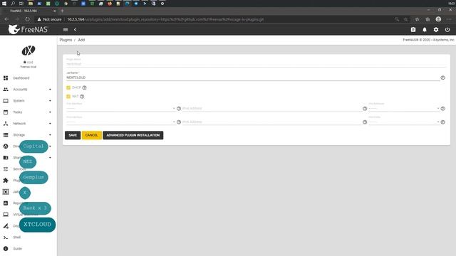Viewport: 456px width, 256px height.
Task: Click the Dashboard grid icon
Action: click(x=6, y=78)
